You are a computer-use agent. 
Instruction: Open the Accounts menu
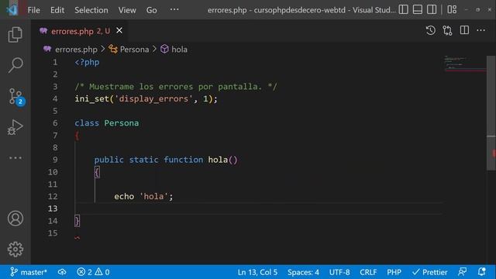[x=15, y=219]
